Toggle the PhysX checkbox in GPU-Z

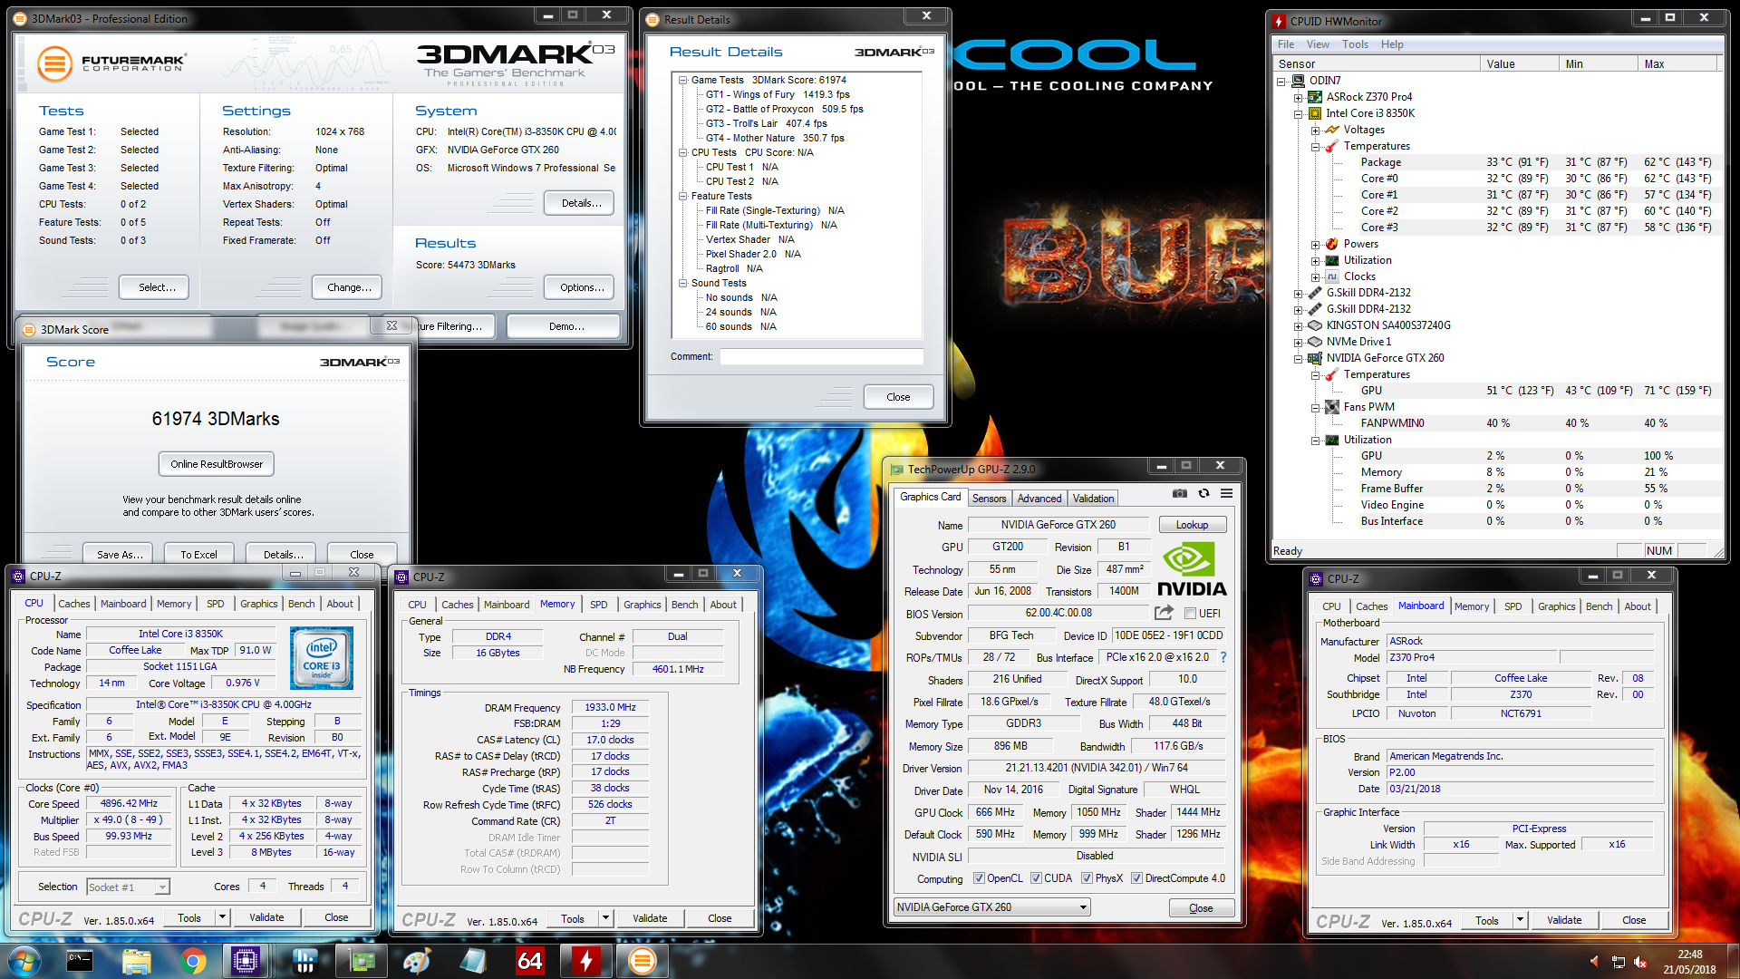pyautogui.click(x=1087, y=878)
